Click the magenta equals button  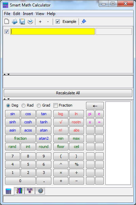[99, 122]
